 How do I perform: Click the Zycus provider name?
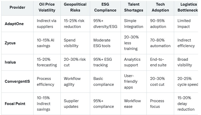point(10,43)
